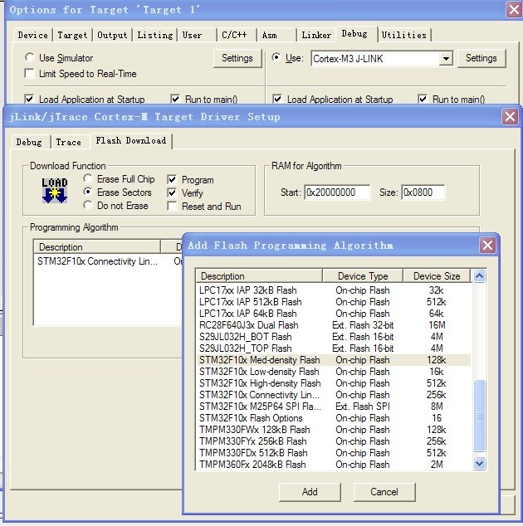523x526 pixels.
Task: Select the Debug tab in Options window
Action: point(356,34)
